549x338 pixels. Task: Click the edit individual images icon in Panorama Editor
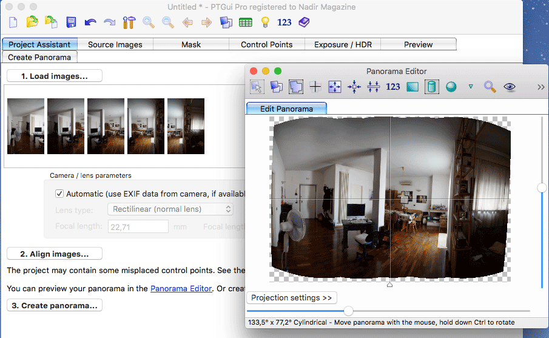tap(276, 87)
